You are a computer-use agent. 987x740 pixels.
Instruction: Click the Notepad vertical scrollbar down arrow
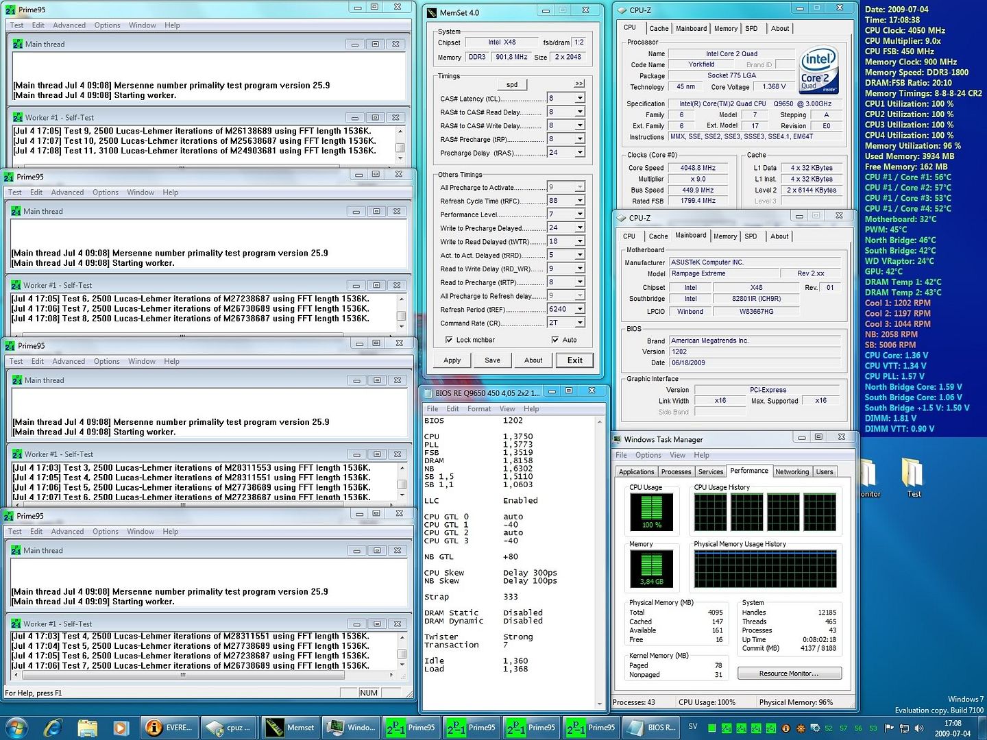(x=599, y=703)
